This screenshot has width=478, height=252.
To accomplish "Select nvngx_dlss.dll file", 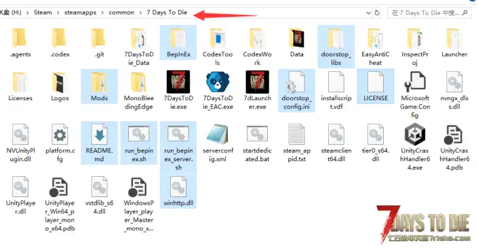I will pos(454,91).
